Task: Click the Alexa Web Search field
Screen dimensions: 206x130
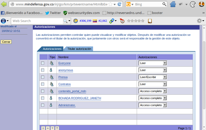Action: pos(37,21)
